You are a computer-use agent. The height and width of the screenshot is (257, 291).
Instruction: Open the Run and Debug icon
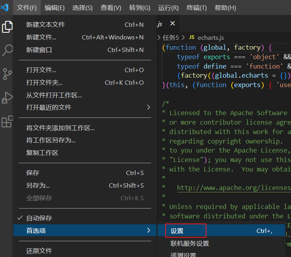coord(7,98)
